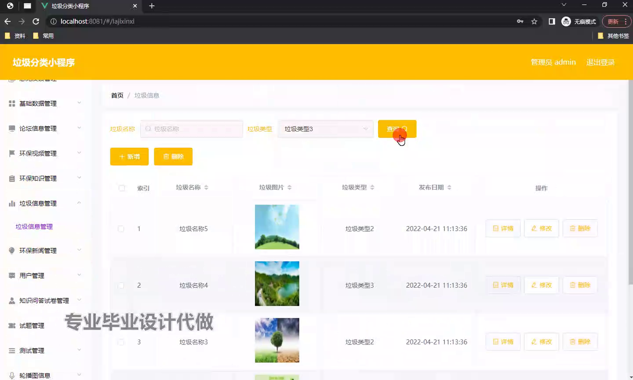Viewport: 633px width, 380px height.
Task: Click the 退出登录 link
Action: pyautogui.click(x=600, y=62)
